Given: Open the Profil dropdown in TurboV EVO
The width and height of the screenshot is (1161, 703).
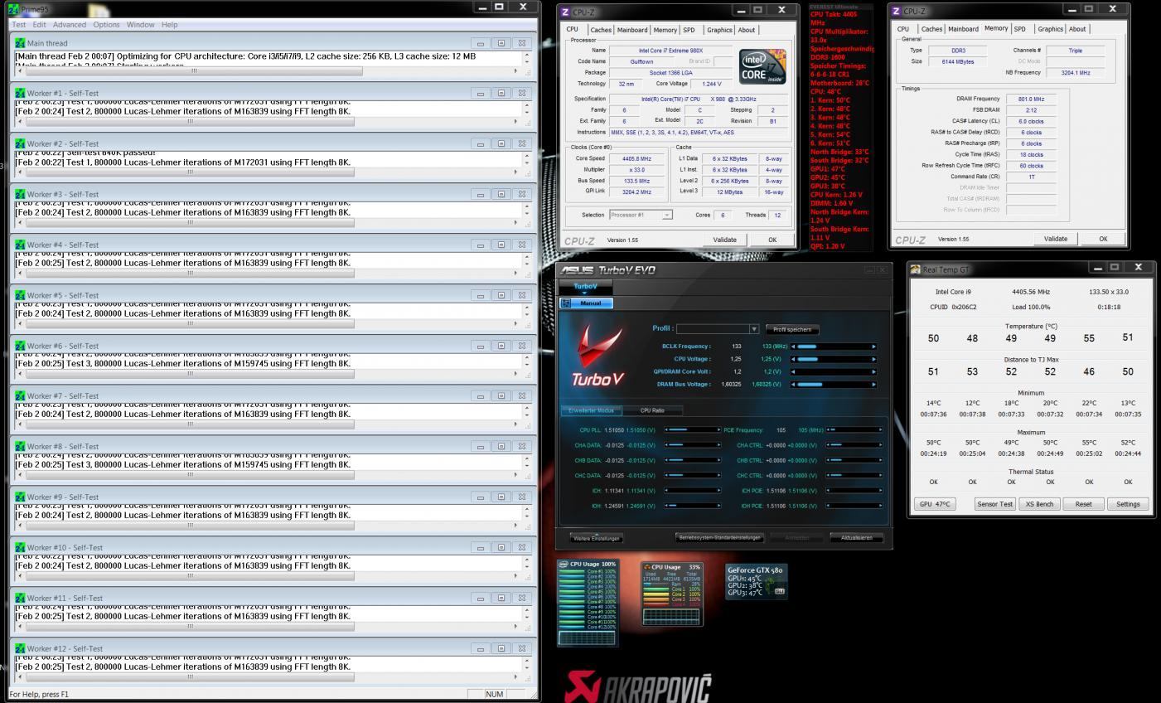Looking at the screenshot, I should (754, 329).
